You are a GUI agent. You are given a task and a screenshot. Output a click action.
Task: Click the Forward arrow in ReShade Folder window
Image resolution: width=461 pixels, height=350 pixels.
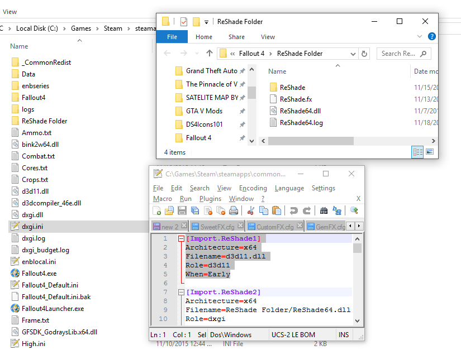183,53
